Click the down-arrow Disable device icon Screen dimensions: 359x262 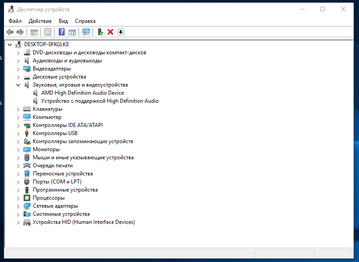121,32
